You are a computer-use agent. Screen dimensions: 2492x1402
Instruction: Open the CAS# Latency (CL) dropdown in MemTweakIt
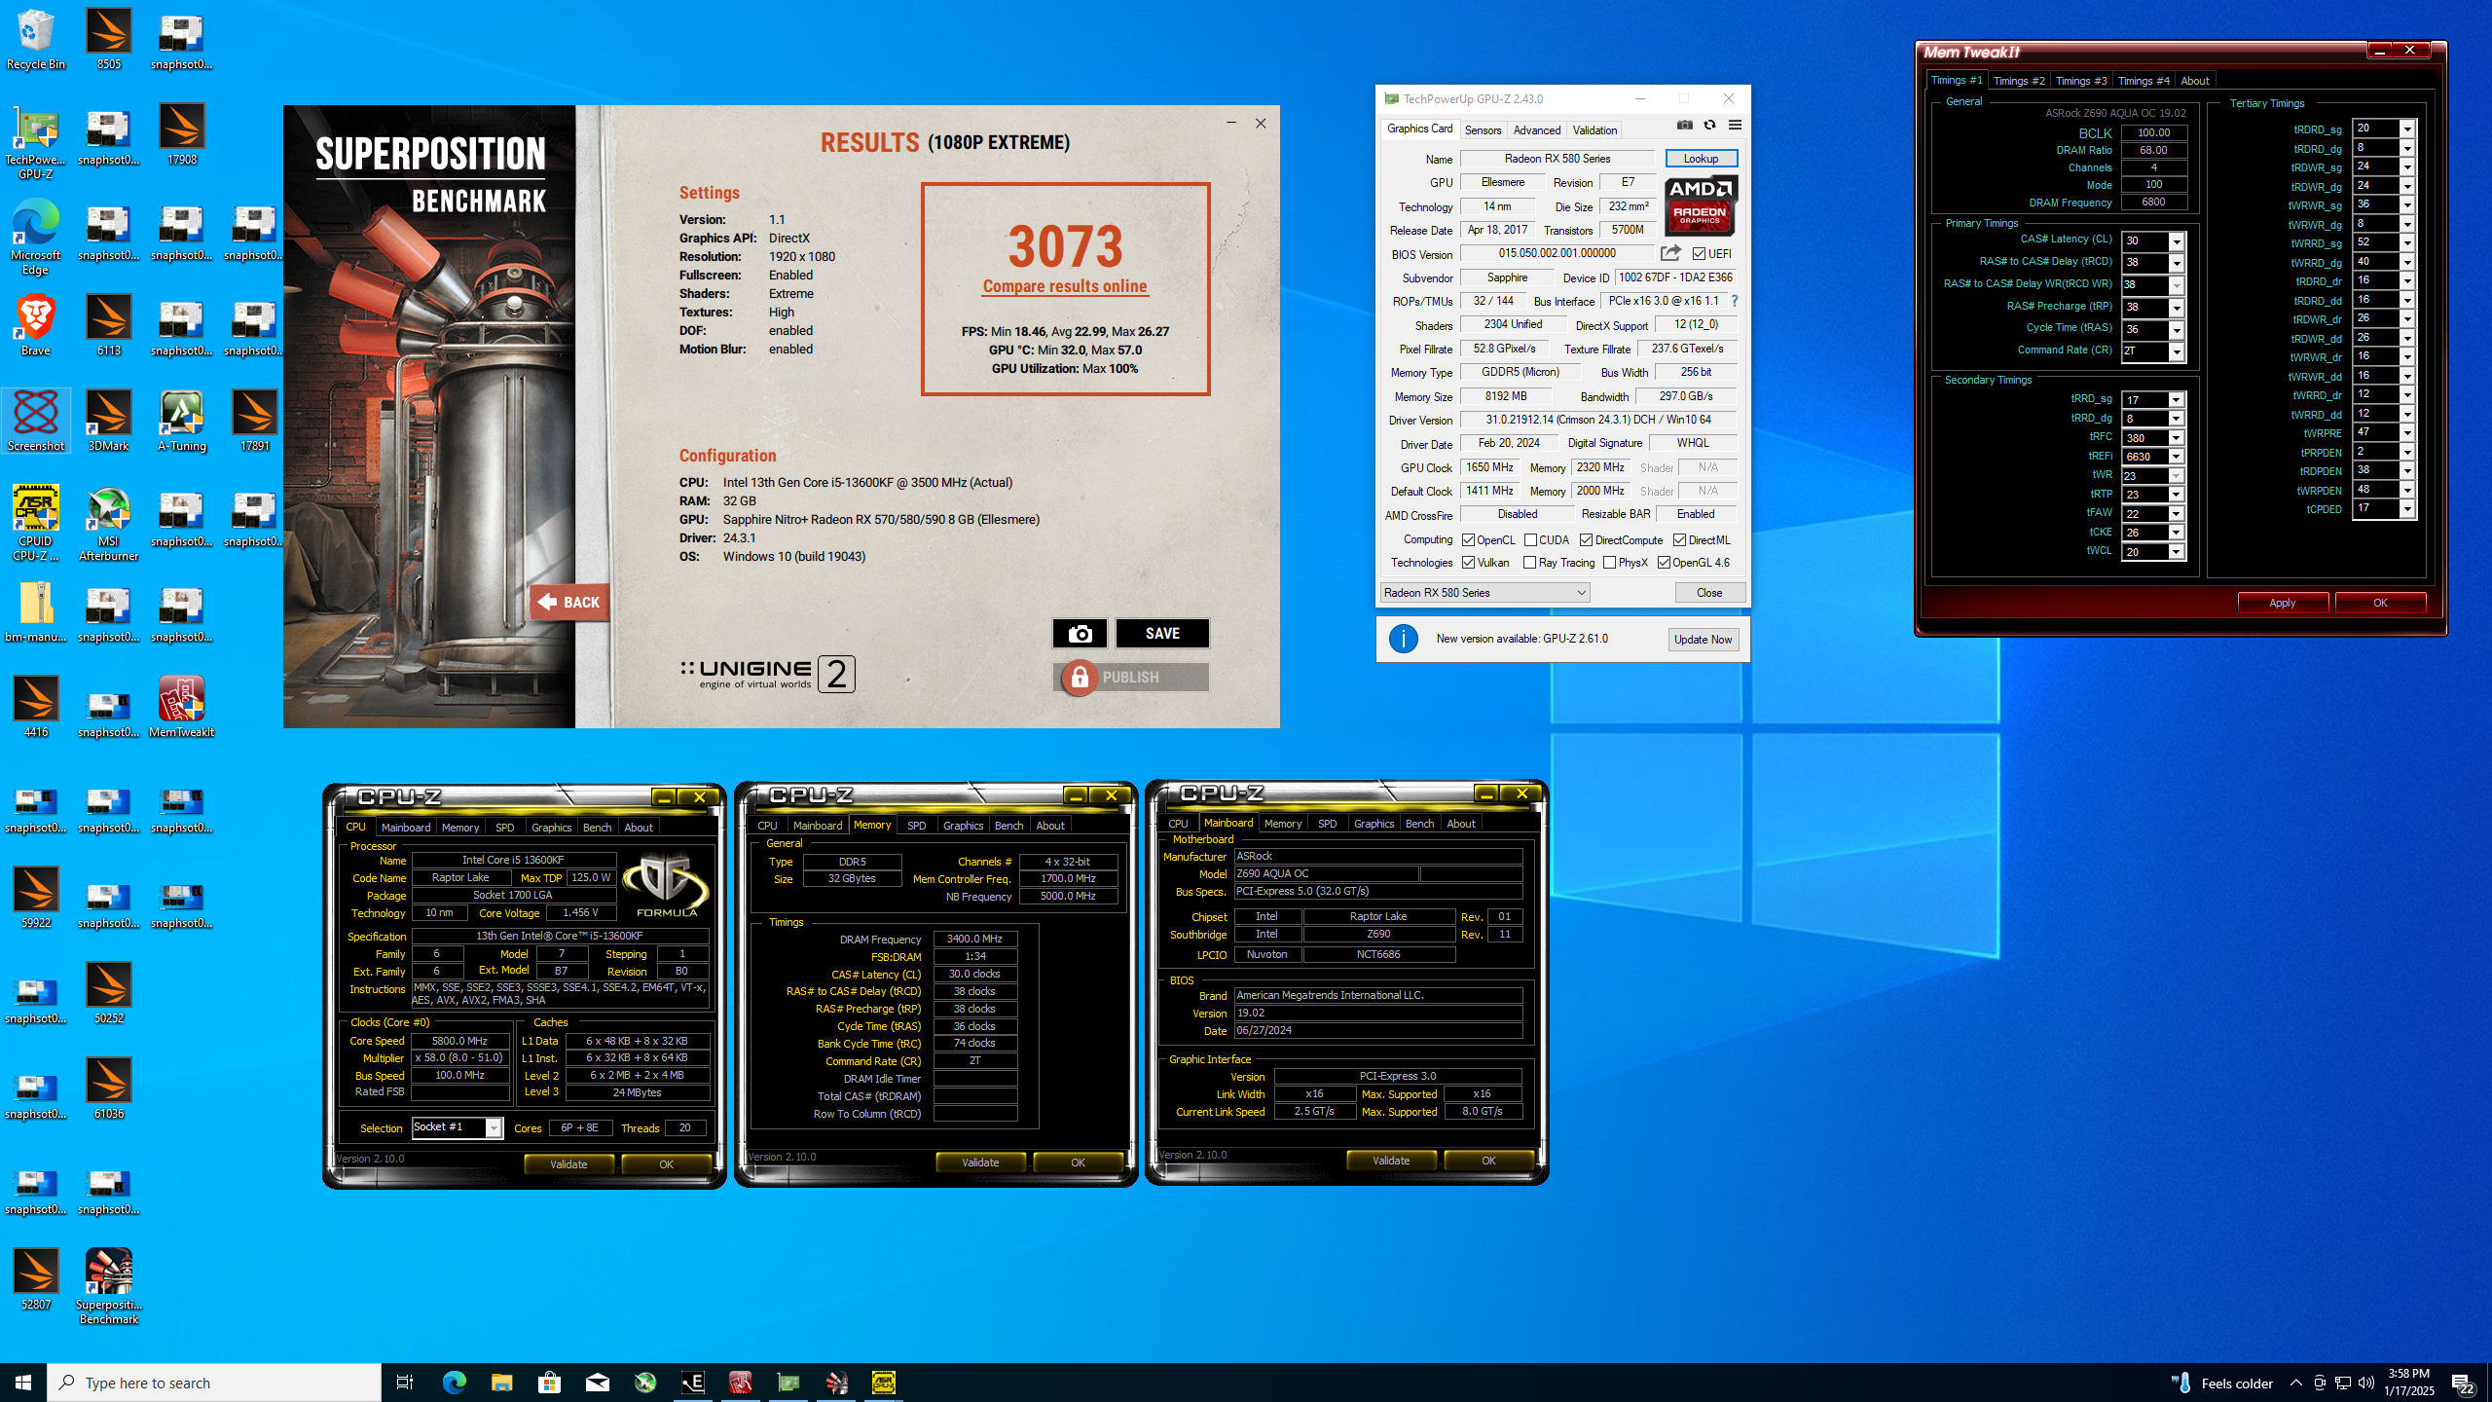click(x=2177, y=241)
